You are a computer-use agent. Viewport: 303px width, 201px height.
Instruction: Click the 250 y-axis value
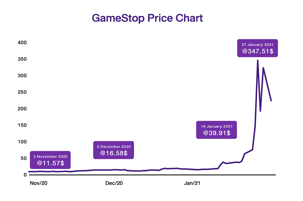pos(22,92)
